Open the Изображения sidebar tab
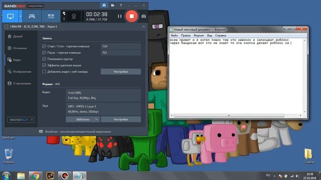Screen dimensions: 321x180 click(20, 71)
